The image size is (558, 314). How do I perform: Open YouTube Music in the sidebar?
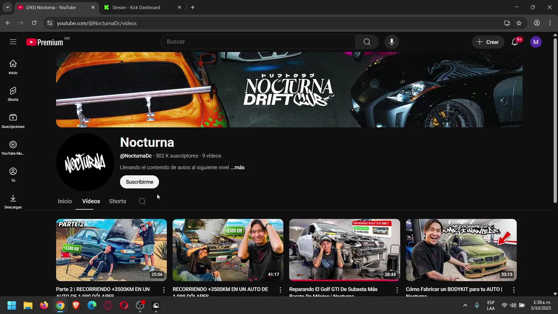coord(13,148)
